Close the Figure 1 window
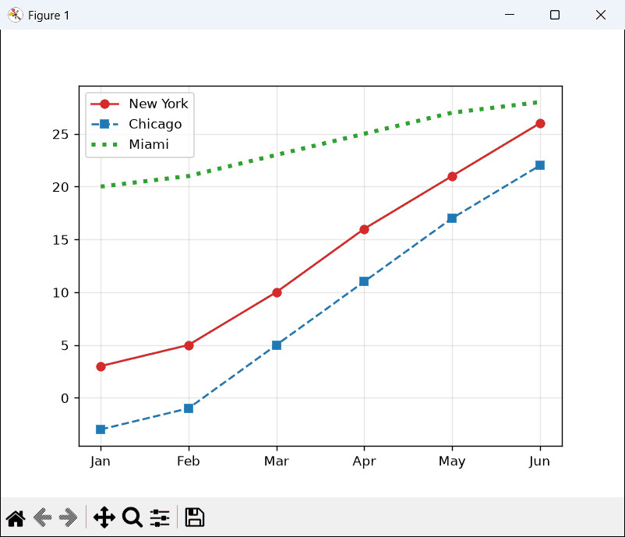This screenshot has height=537, width=625. click(601, 15)
